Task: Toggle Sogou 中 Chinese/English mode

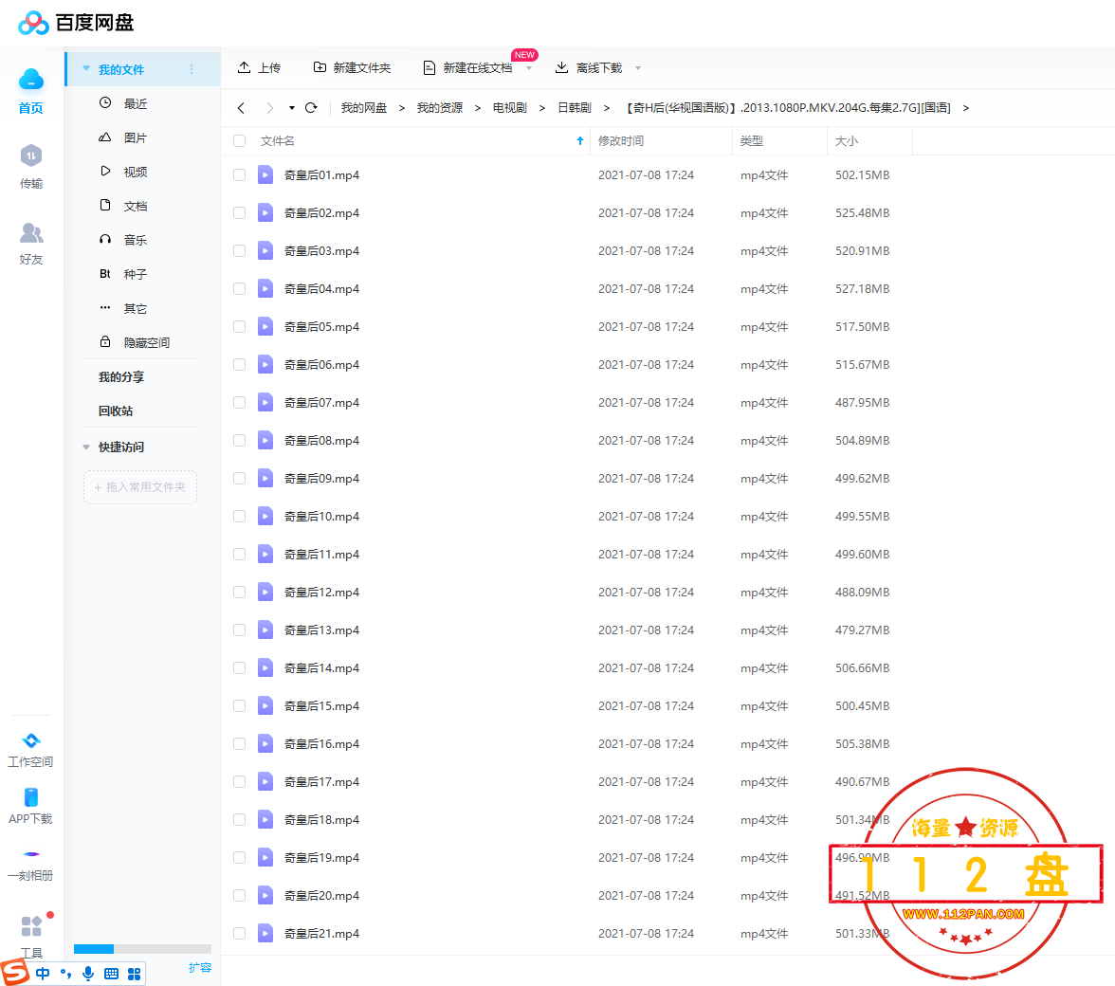Action: pyautogui.click(x=43, y=974)
